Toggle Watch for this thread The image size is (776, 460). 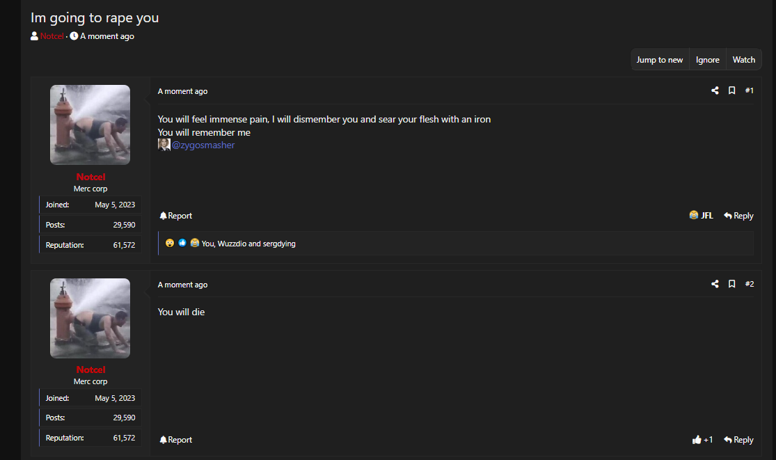(x=743, y=60)
